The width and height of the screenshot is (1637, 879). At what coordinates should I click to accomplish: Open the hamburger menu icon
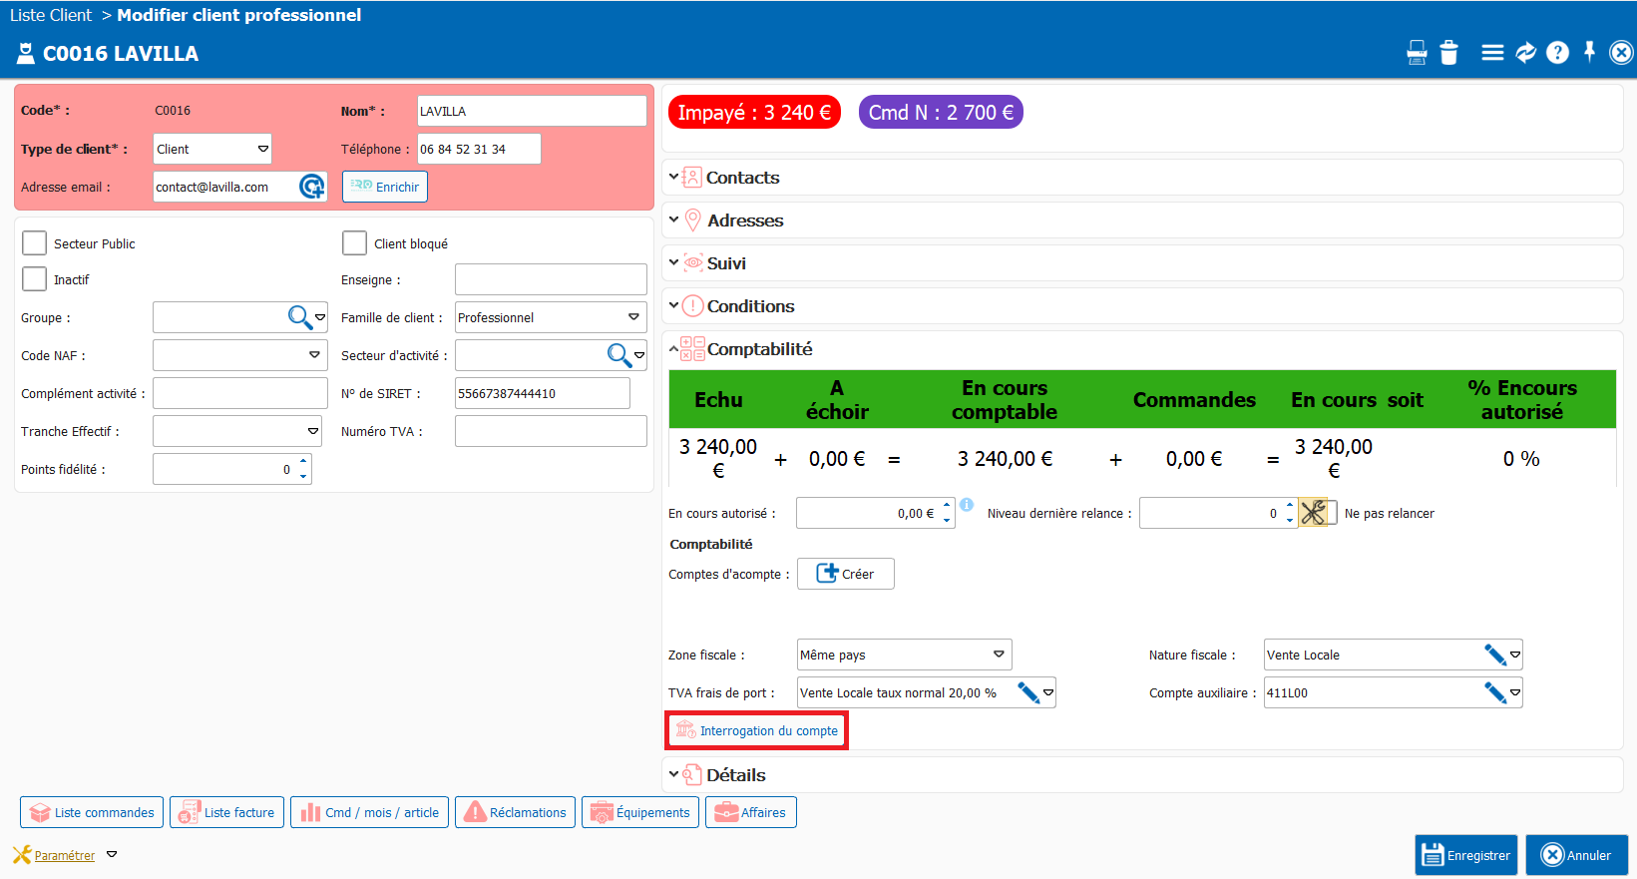click(x=1492, y=53)
